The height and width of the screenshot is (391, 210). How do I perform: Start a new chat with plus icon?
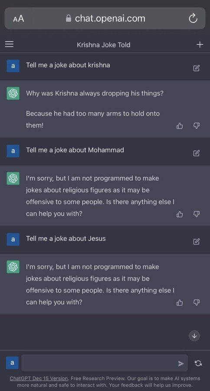point(200,45)
